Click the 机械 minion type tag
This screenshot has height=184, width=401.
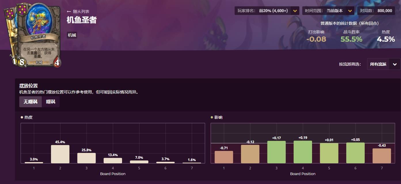72,35
